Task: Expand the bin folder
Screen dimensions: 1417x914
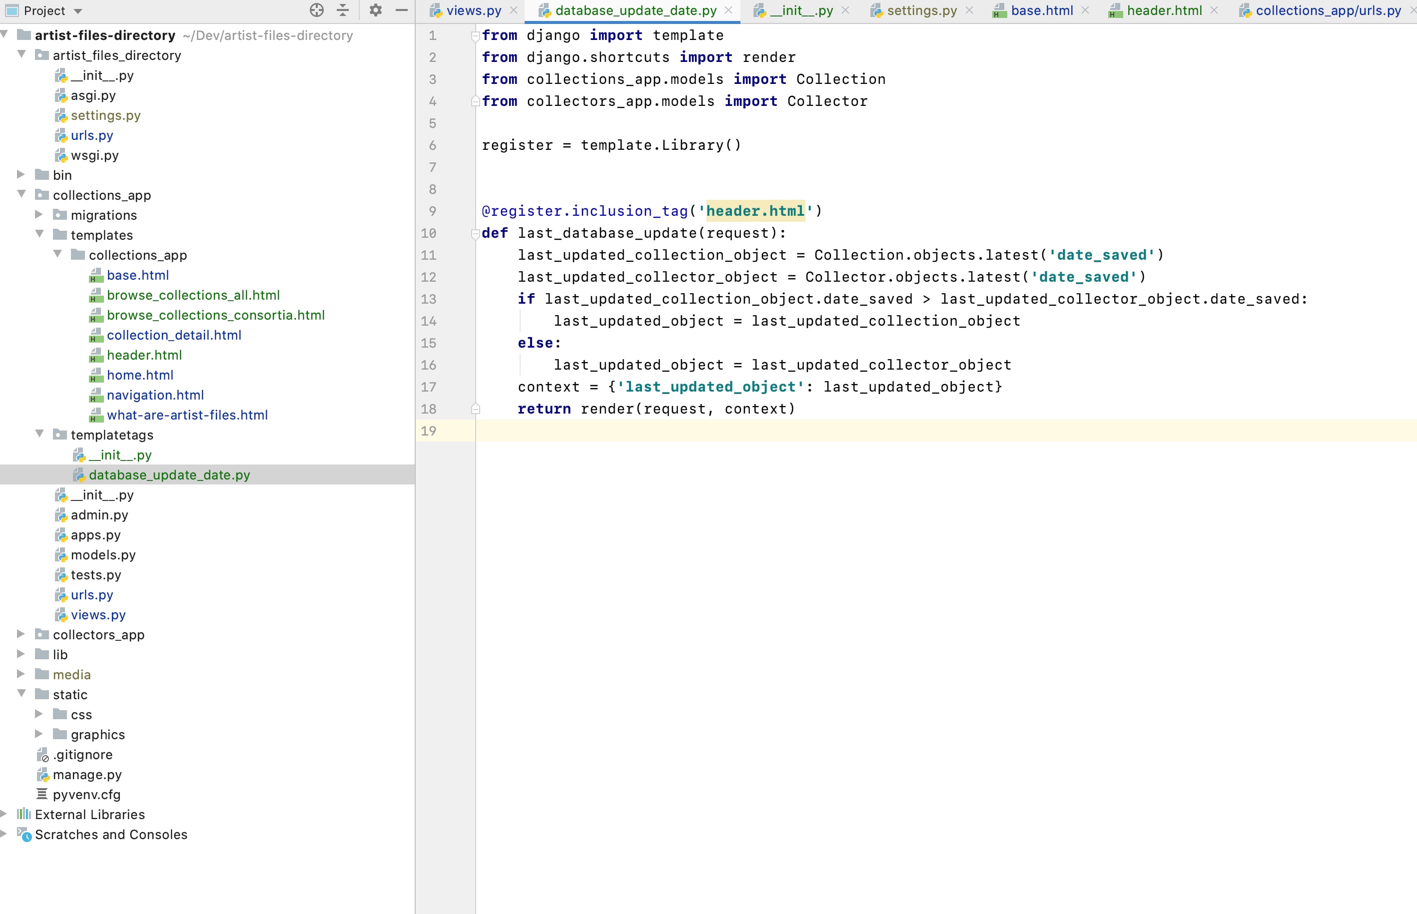Action: pyautogui.click(x=21, y=174)
